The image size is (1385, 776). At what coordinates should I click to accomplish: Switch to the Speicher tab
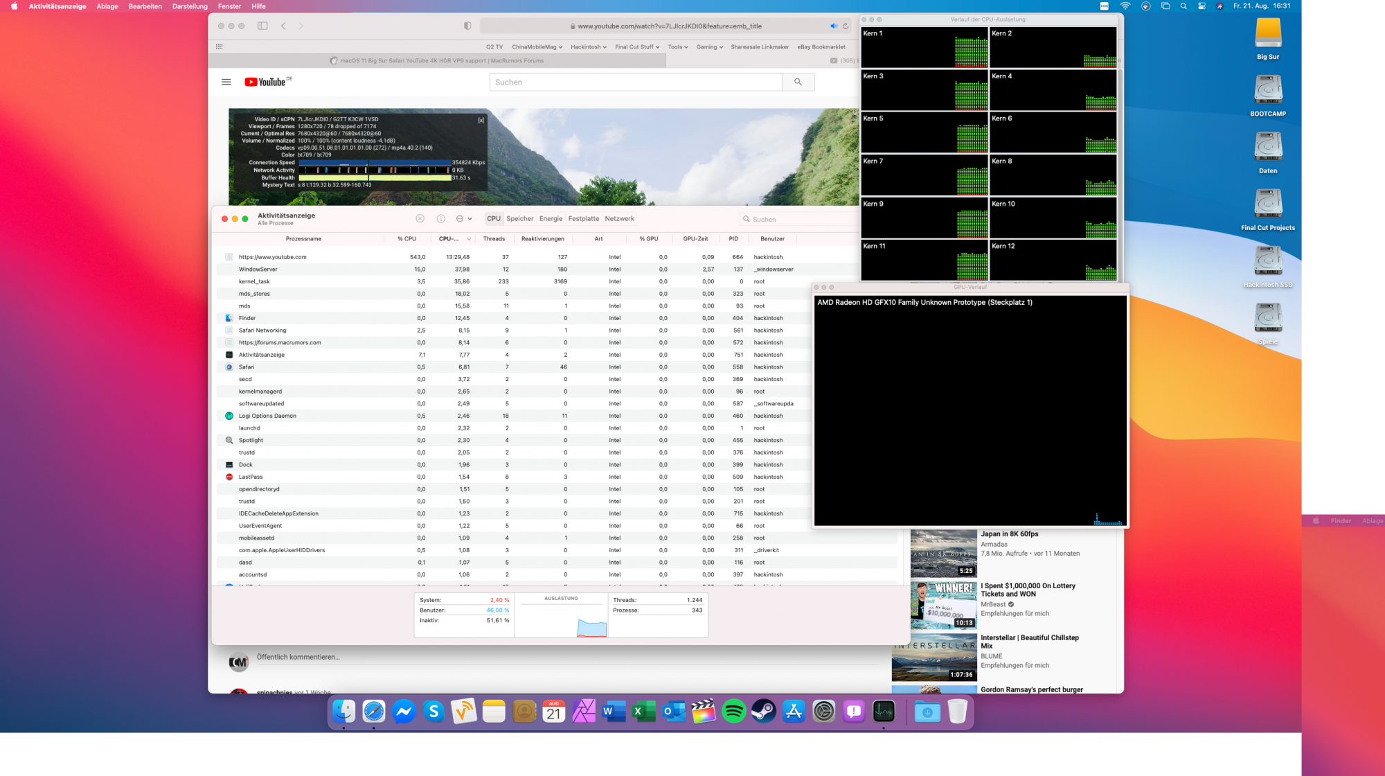[x=519, y=218]
